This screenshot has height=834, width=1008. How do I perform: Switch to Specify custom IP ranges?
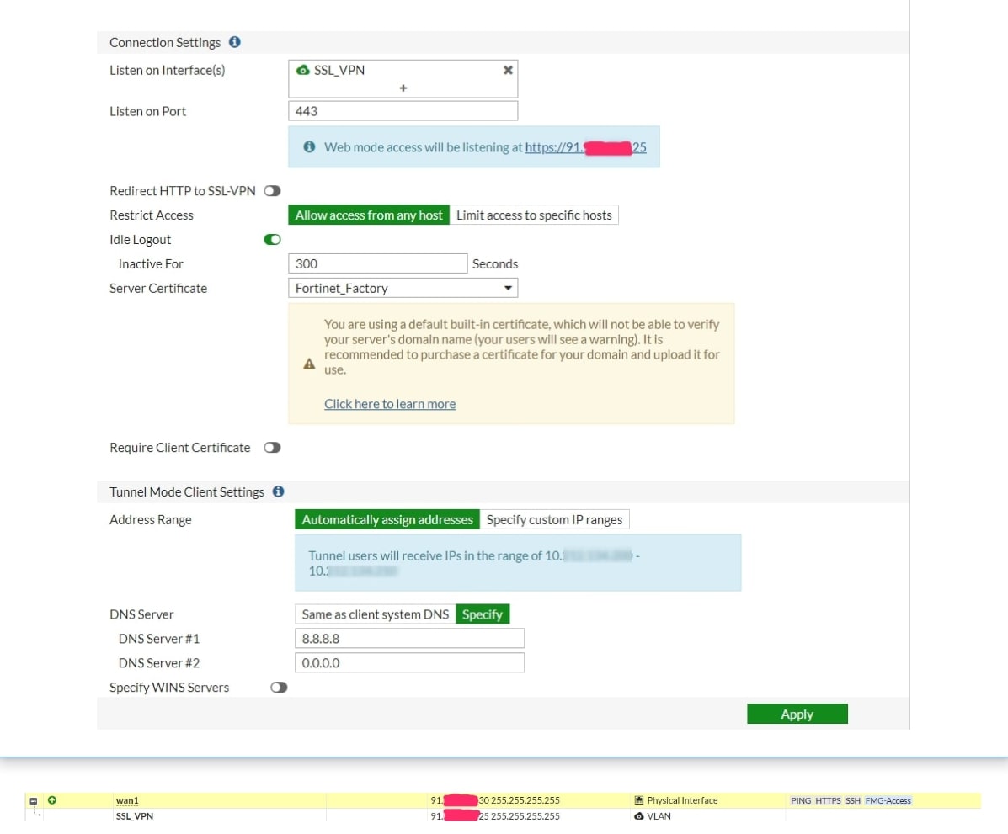point(554,520)
